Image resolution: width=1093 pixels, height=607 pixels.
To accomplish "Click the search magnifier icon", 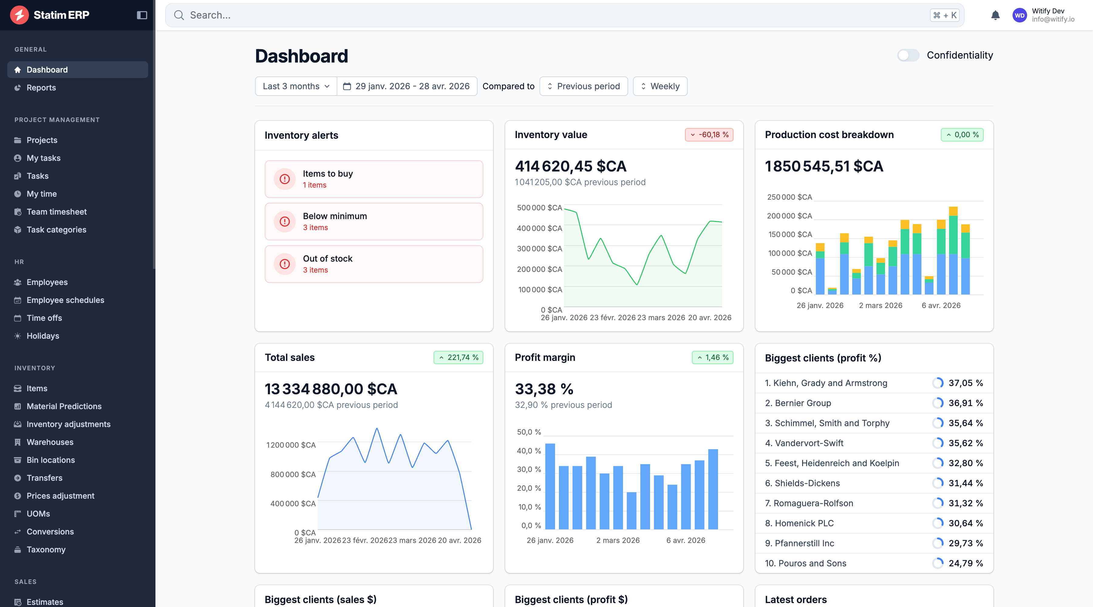I will pos(179,15).
